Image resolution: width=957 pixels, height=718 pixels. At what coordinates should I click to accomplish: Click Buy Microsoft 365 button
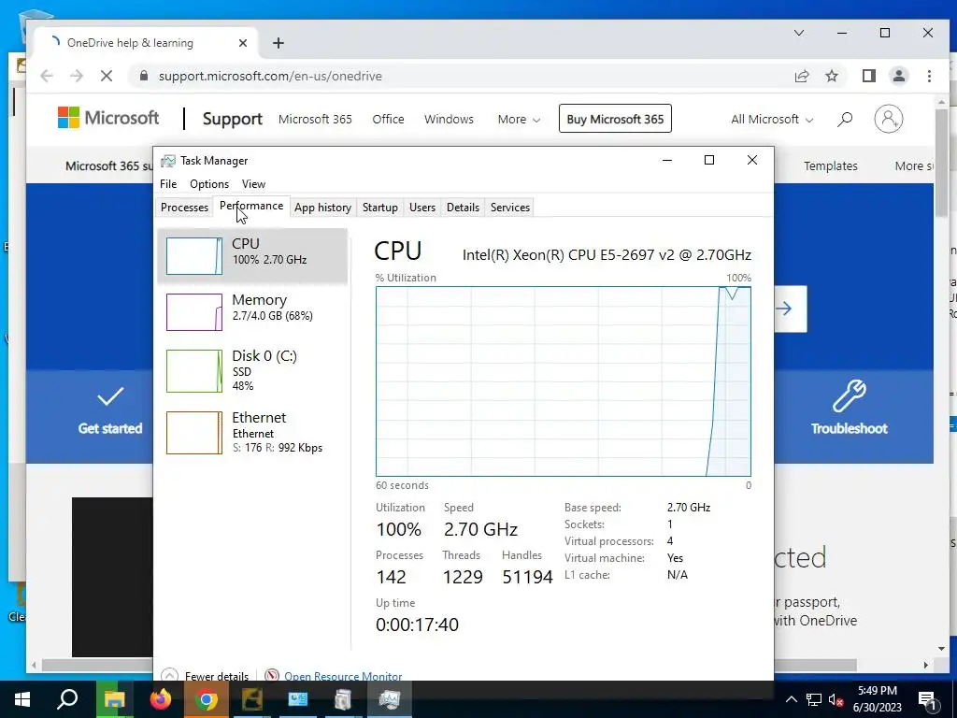[x=615, y=119]
